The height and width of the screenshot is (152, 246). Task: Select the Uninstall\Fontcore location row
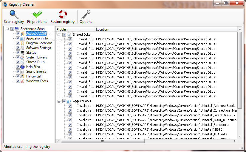point(162,125)
